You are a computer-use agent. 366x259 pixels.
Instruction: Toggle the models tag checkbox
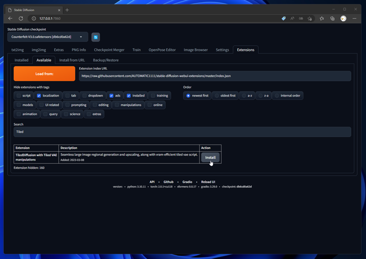point(19,105)
